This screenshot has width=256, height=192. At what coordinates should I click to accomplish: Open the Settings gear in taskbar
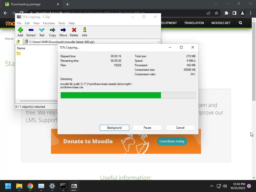(x=52, y=186)
